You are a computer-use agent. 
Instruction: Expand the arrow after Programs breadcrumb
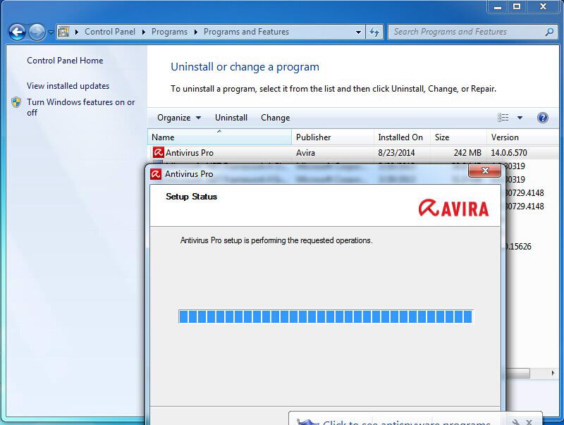point(196,32)
